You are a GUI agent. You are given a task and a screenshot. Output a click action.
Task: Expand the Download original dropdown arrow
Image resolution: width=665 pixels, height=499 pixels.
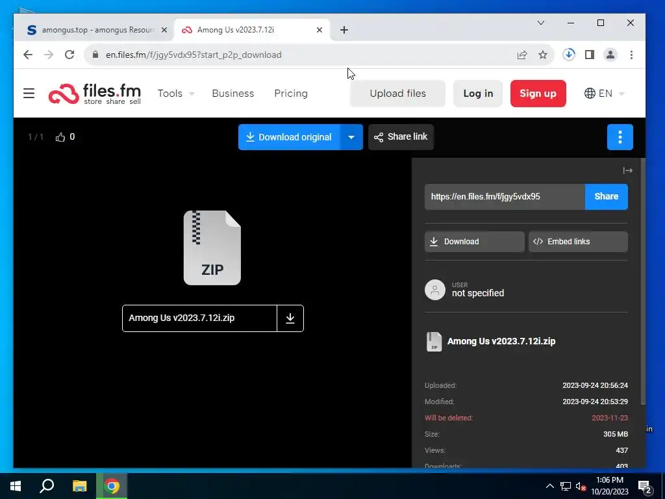pyautogui.click(x=351, y=137)
